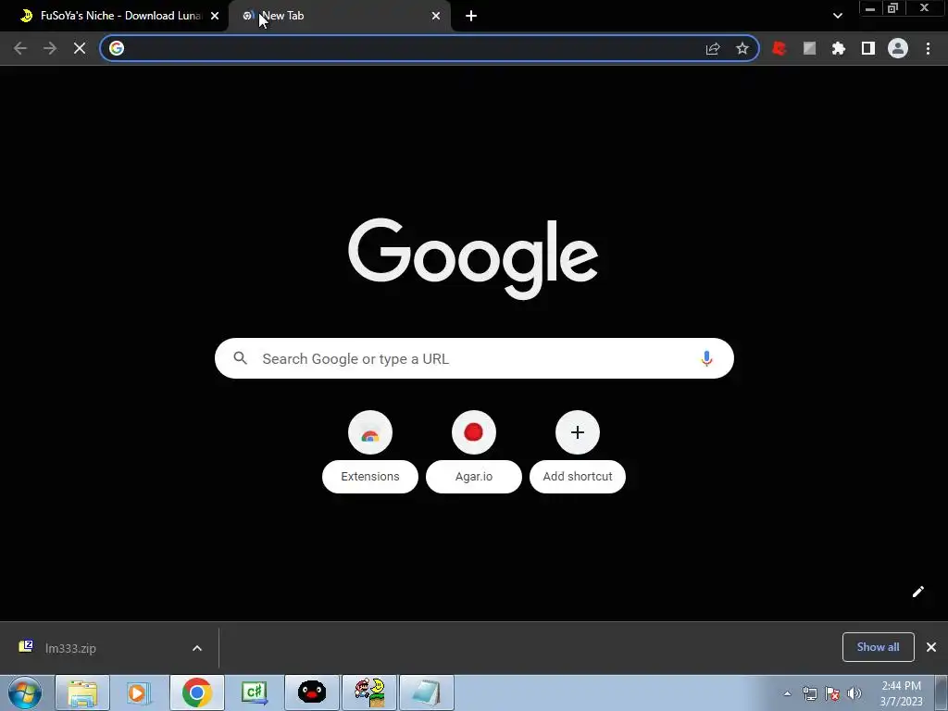Click the network tray icon
This screenshot has height=711, width=948.
coord(809,693)
